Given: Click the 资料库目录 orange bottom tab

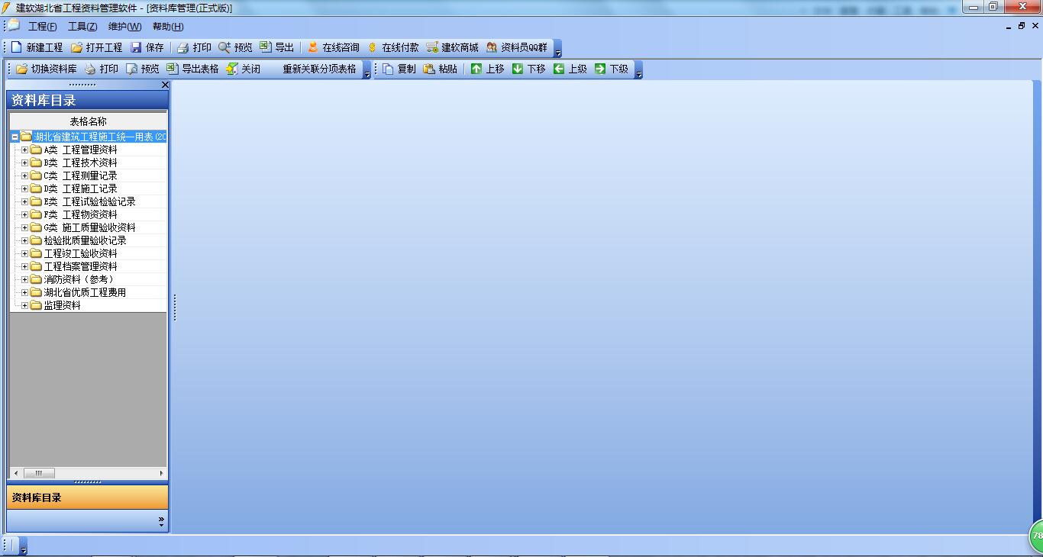Looking at the screenshot, I should pos(87,497).
